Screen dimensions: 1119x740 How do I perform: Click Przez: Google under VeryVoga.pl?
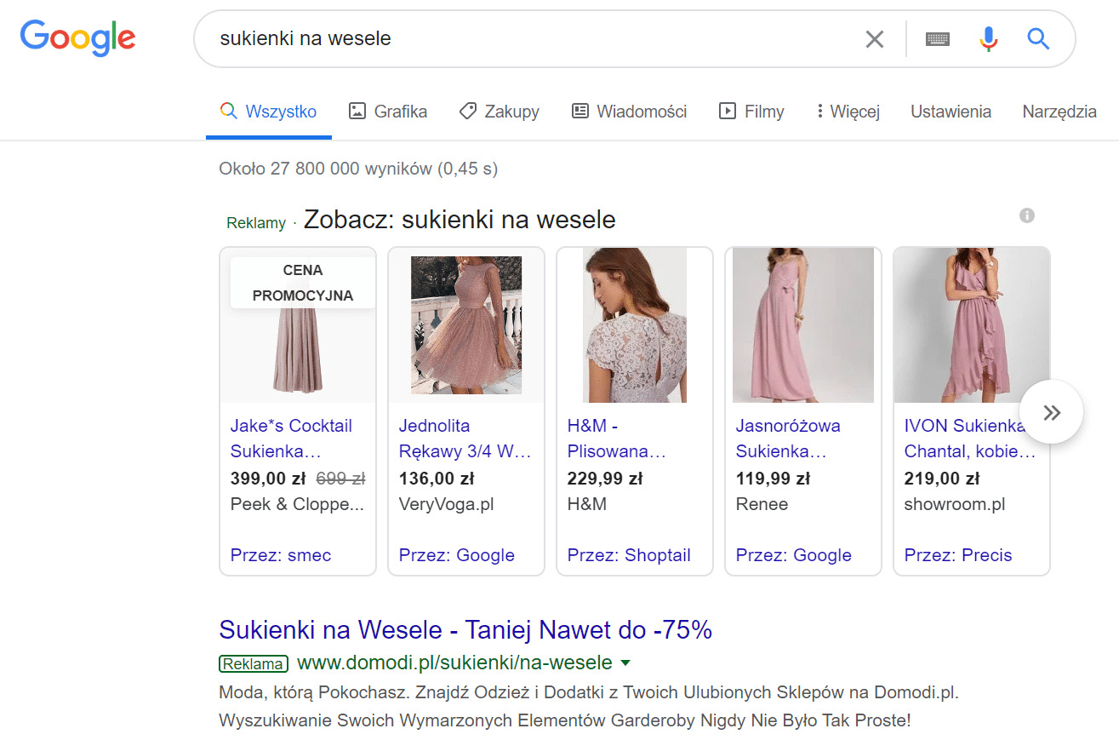[x=457, y=555]
